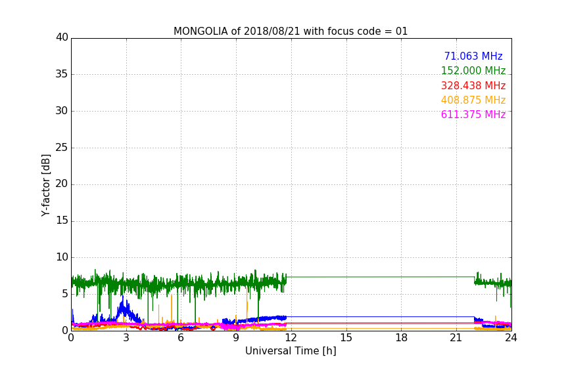
Task: Select the 408.875 MHz legend label
Action: pos(473,100)
